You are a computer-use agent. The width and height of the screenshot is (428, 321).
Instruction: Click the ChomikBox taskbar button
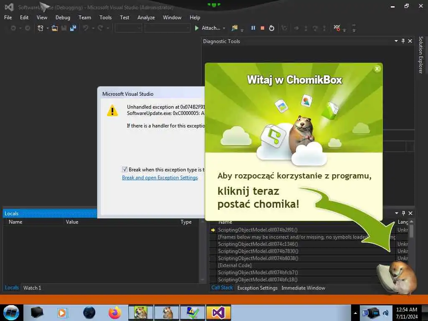pyautogui.click(x=141, y=313)
